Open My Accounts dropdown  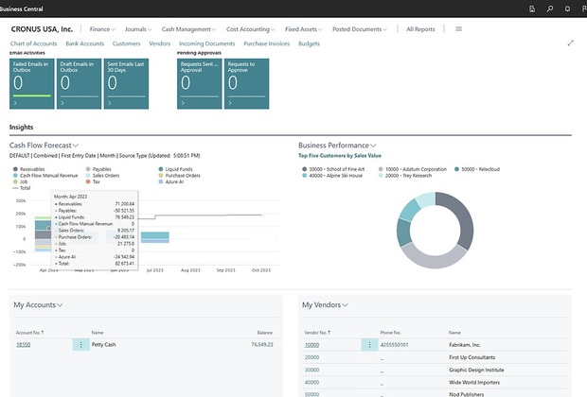point(38,304)
